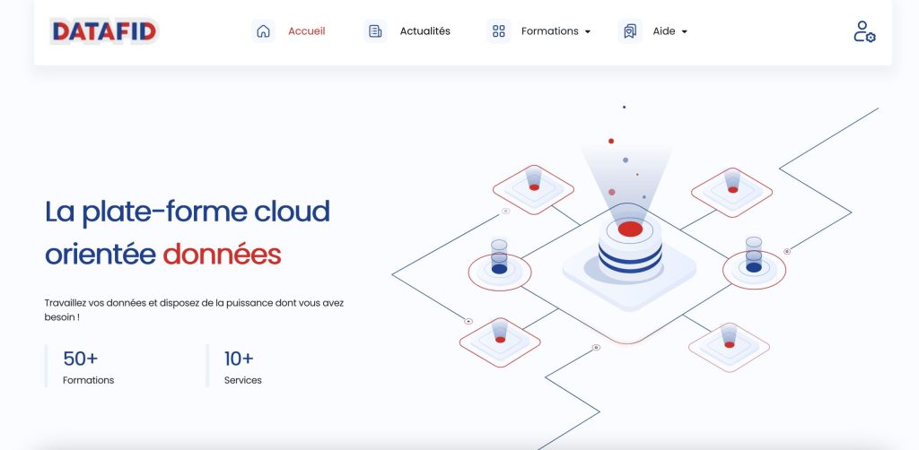Click the help book icon beside Aide

pyautogui.click(x=630, y=31)
